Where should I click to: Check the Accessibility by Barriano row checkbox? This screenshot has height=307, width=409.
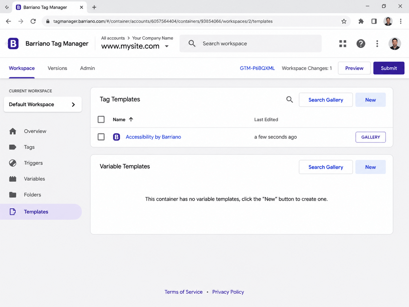tap(101, 137)
